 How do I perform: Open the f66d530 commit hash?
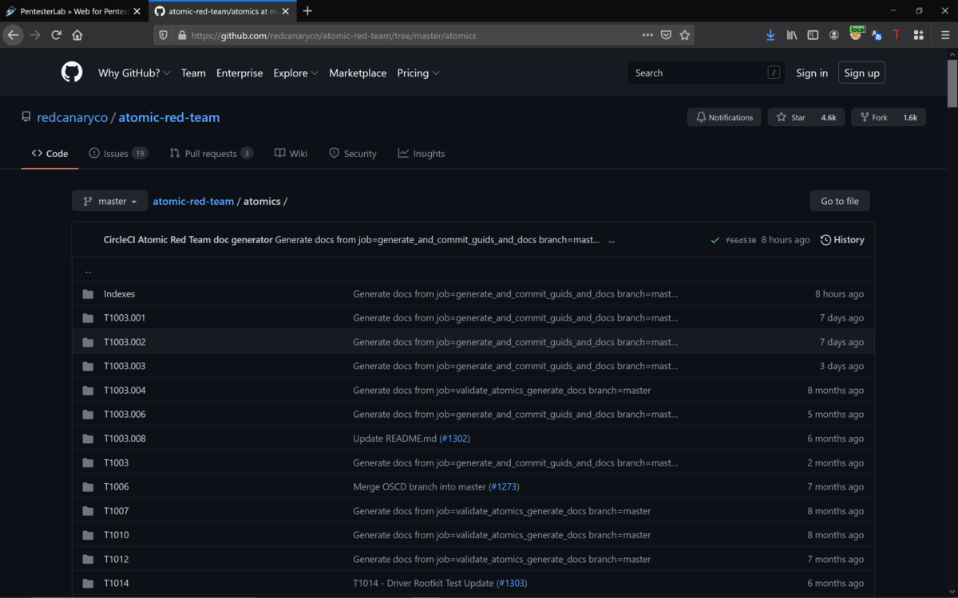[x=741, y=240]
